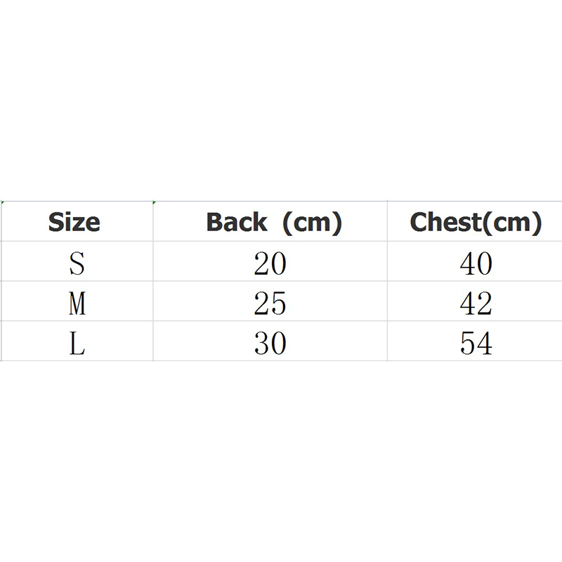This screenshot has width=562, height=562.
Task: Click the cell showing 54
Action: click(476, 344)
